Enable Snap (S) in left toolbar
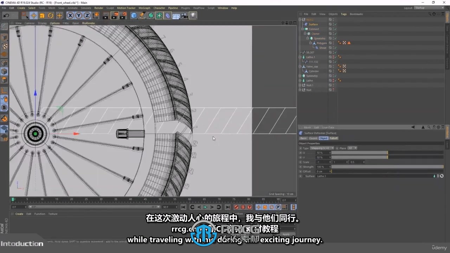This screenshot has height=253, width=450. (x=4, y=108)
